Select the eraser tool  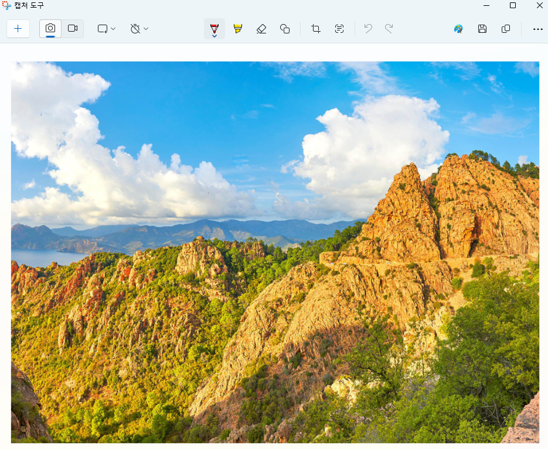261,29
